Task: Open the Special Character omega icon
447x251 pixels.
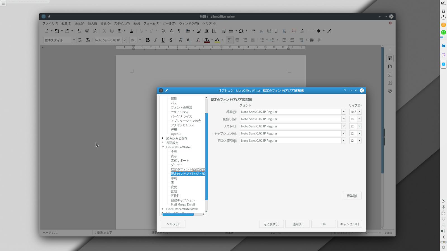Action: (x=241, y=31)
